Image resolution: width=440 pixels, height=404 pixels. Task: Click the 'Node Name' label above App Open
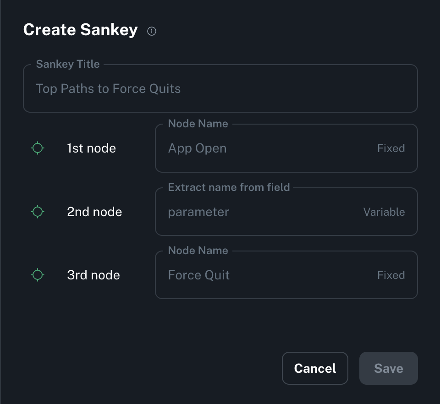click(198, 124)
